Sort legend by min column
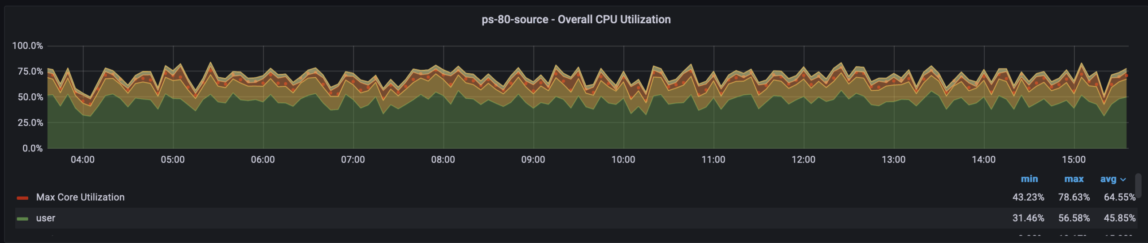The height and width of the screenshot is (243, 1148). tap(1029, 179)
